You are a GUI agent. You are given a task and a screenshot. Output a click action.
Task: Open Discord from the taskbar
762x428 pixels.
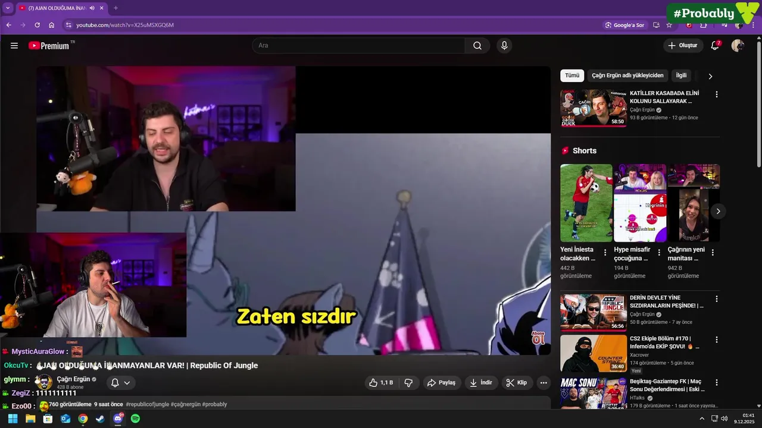(x=118, y=418)
